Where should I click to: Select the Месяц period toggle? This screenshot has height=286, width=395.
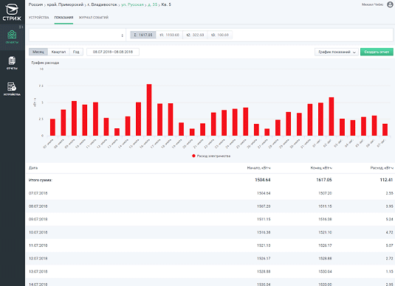pyautogui.click(x=38, y=52)
